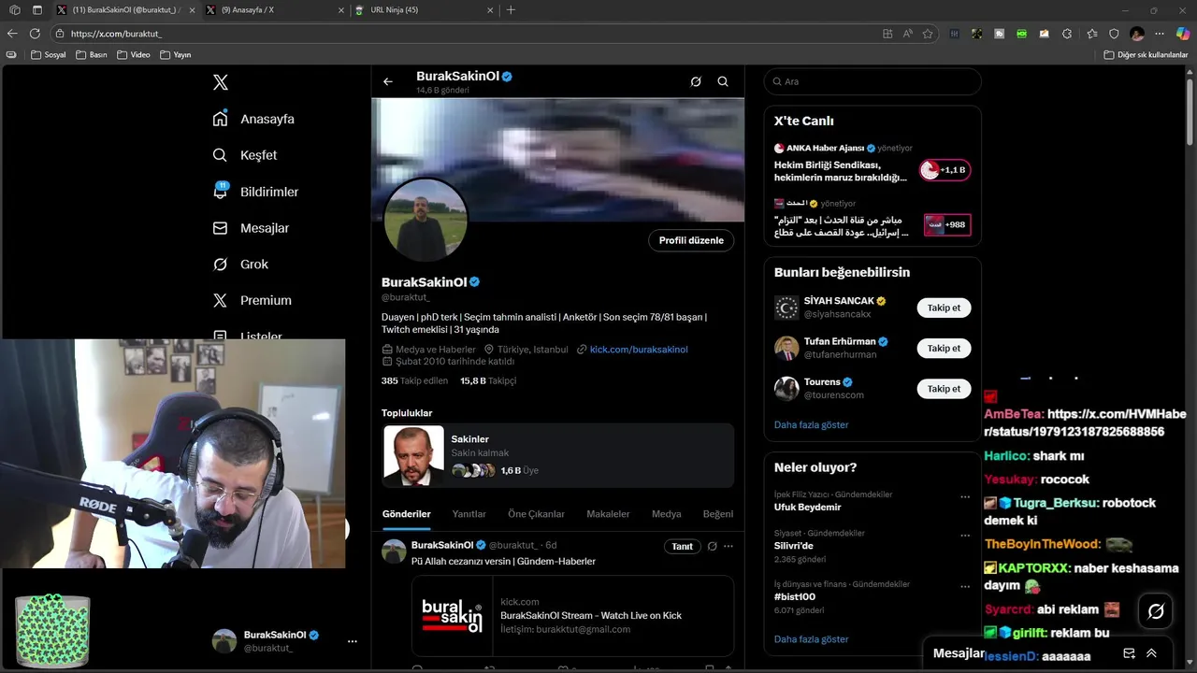1197x673 pixels.
Task: Add page to favorites star icon
Action: coord(928,34)
